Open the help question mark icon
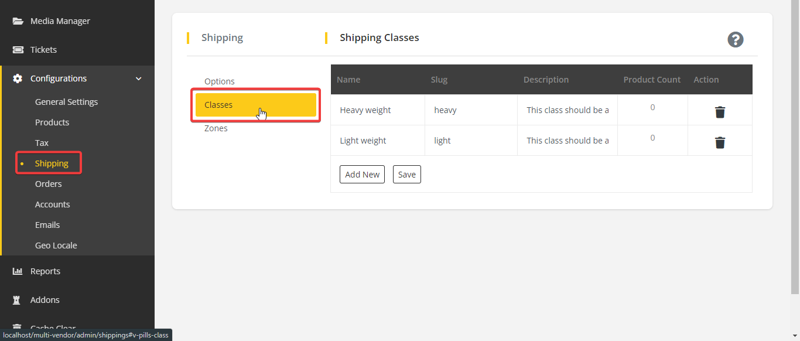Image resolution: width=800 pixels, height=341 pixels. click(736, 39)
